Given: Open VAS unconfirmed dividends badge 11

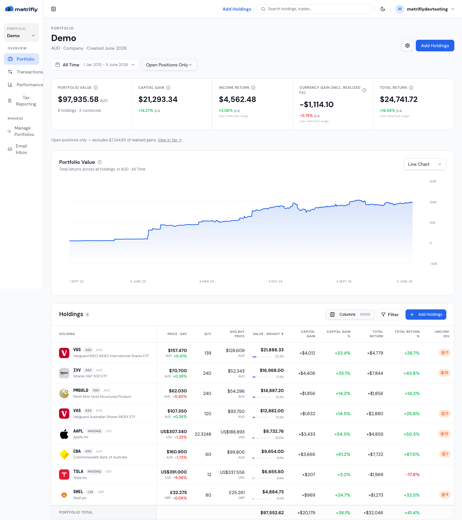Looking at the screenshot, I should [x=444, y=414].
